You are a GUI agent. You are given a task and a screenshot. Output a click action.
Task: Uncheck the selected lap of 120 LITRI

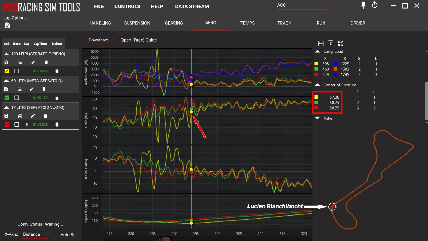[7, 71]
